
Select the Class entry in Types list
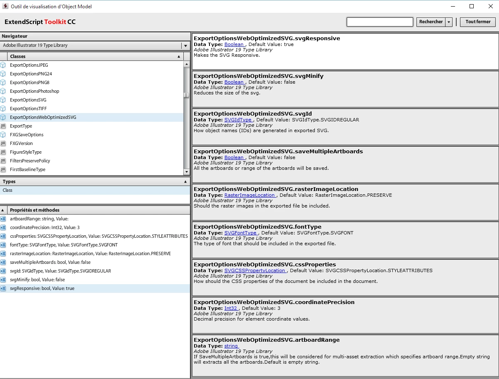pos(95,190)
